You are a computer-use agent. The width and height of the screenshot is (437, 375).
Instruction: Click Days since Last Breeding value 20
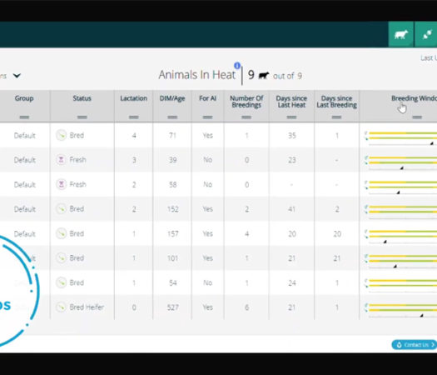337,234
